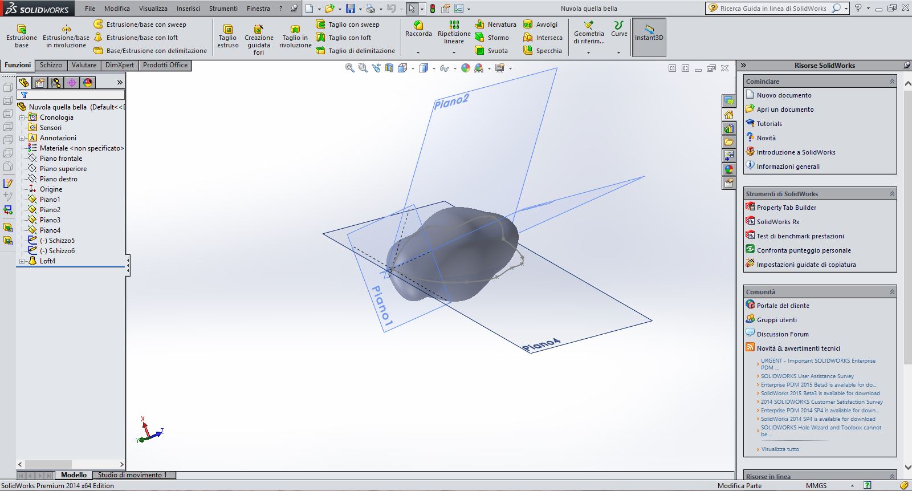This screenshot has width=912, height=491.
Task: Click the Nervatura tool
Action: pyautogui.click(x=495, y=25)
